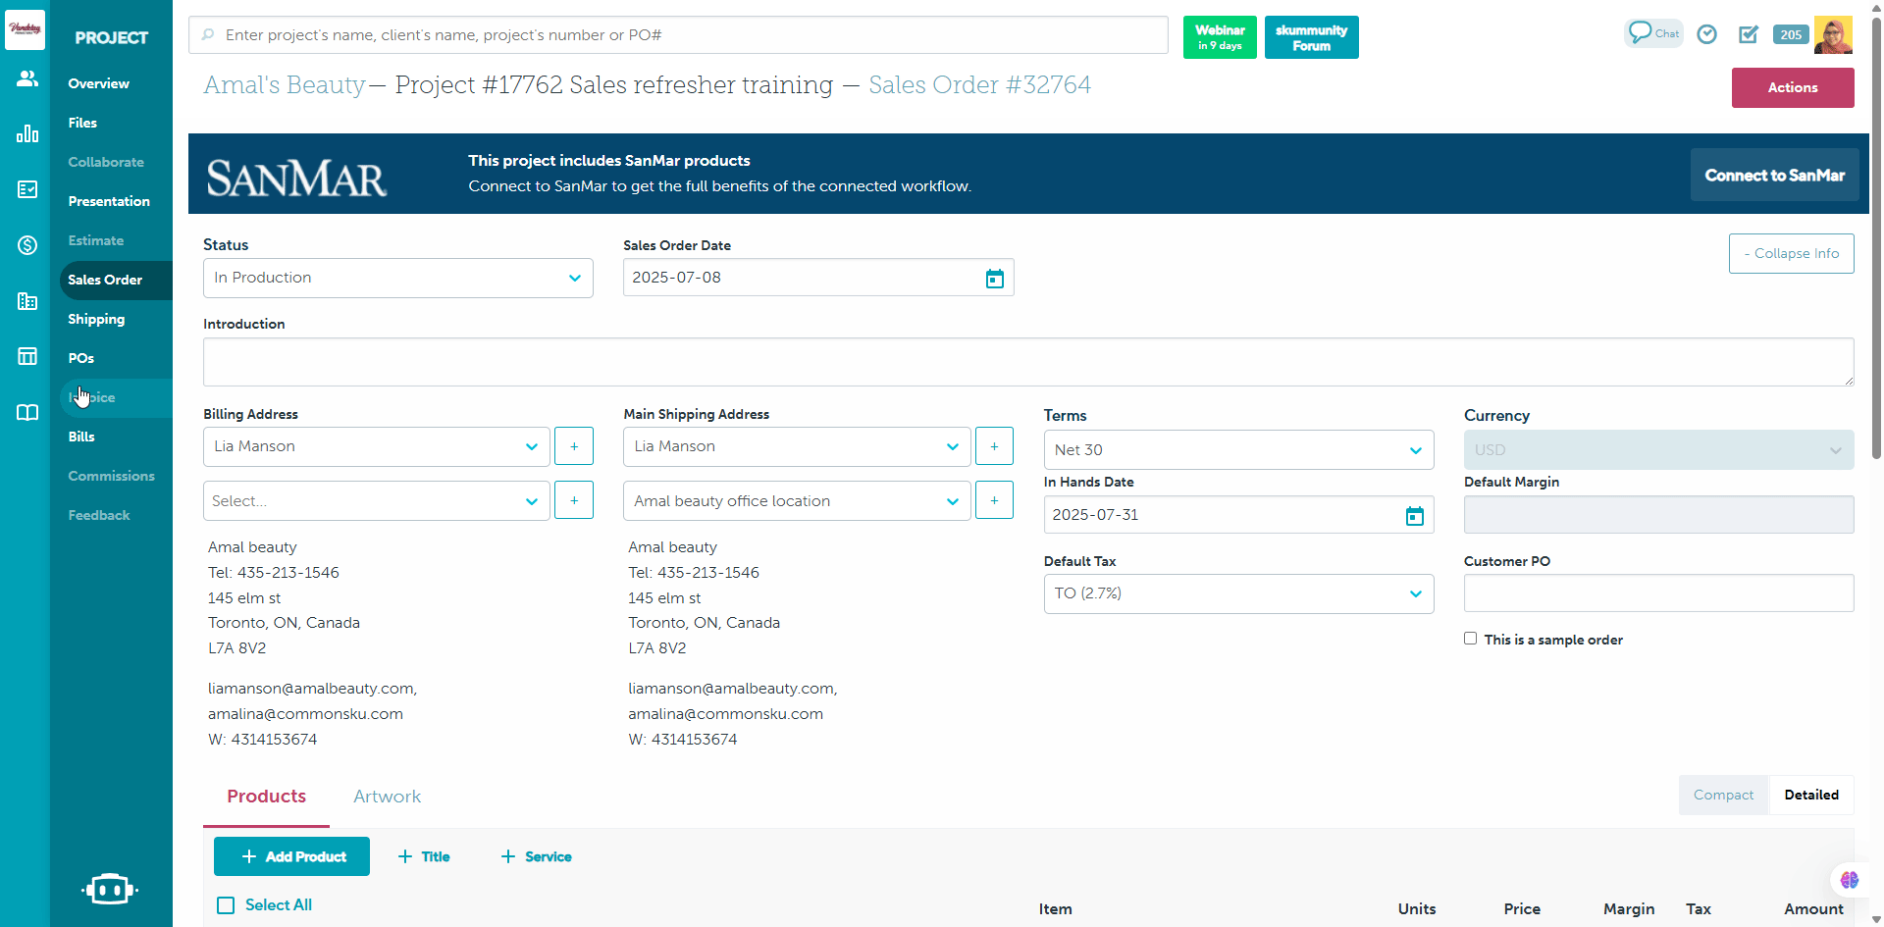Viewport: 1884px width, 927px height.
Task: Click the Connect to SanMar button
Action: [x=1774, y=176]
